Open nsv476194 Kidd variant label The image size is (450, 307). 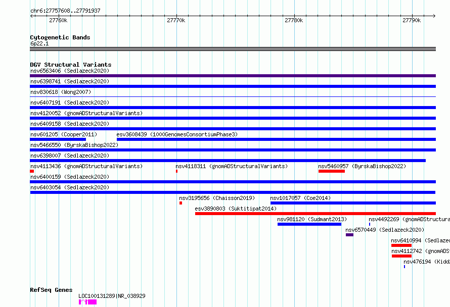tap(427, 262)
